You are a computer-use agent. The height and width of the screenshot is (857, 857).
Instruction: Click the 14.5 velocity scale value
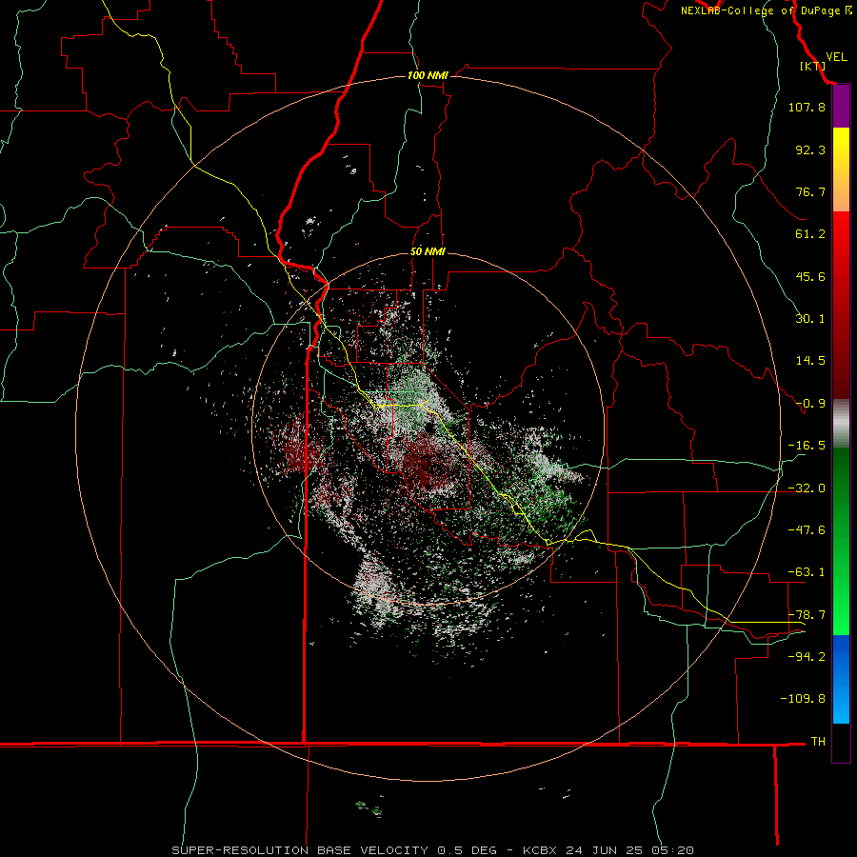point(810,361)
